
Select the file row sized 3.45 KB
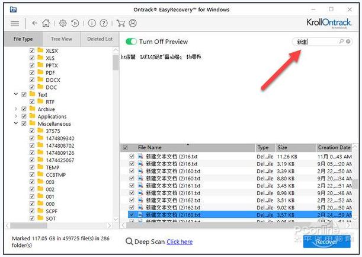[239, 186]
